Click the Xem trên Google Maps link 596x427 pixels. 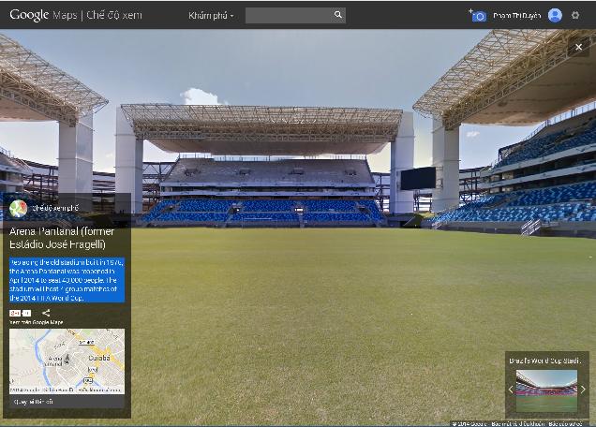37,323
